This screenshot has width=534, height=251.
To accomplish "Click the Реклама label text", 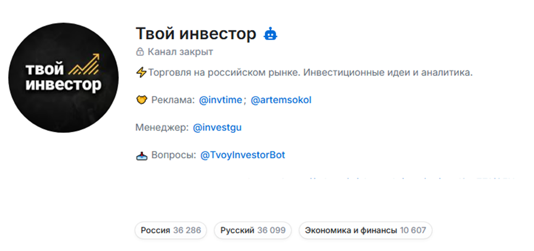I will 173,100.
